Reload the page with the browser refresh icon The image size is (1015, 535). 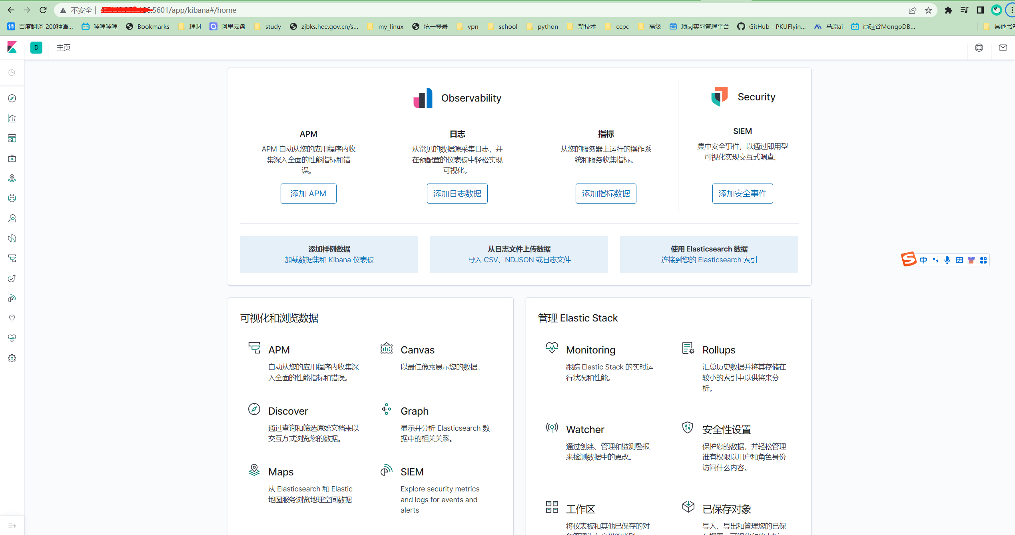coord(43,10)
